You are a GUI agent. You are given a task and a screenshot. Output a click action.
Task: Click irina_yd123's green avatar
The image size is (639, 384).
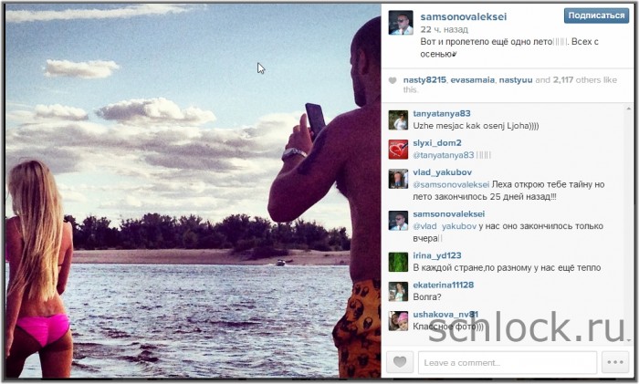[398, 262]
